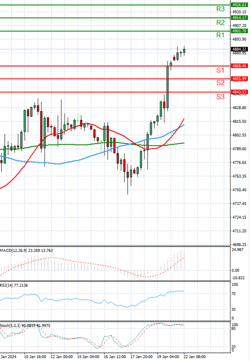250x361 pixels.
Task: Select the 4901.70 price tag
Action: pos(239,31)
